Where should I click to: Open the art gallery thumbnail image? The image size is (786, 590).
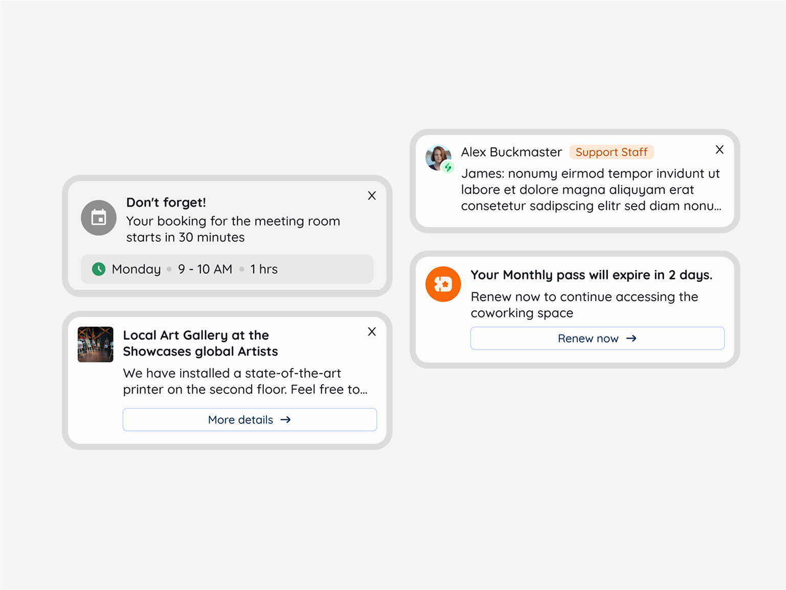pyautogui.click(x=95, y=344)
